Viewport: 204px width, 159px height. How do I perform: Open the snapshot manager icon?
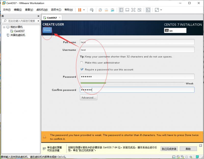click(x=112, y=10)
